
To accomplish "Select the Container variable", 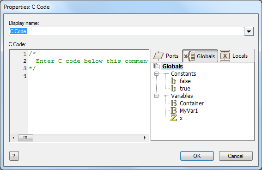I will point(192,103).
